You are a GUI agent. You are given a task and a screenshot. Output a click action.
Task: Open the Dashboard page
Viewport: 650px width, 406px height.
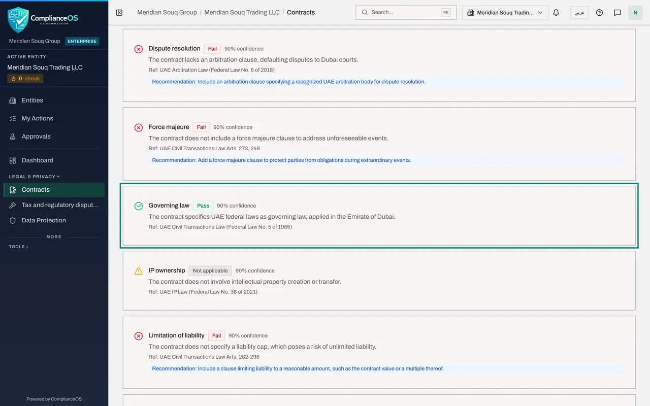(x=54, y=160)
